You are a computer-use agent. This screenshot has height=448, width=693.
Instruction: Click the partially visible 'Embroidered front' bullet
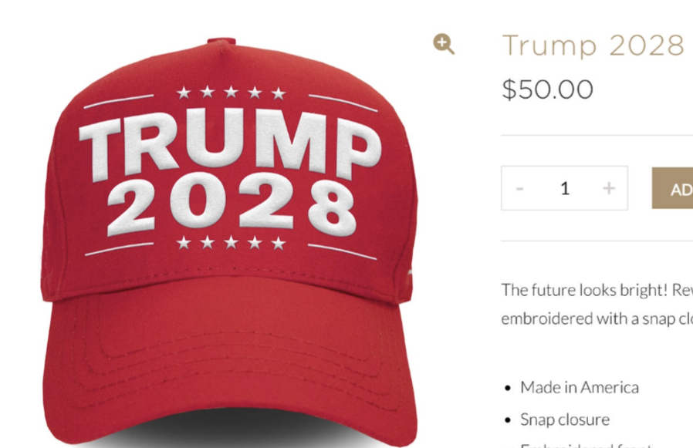pos(586,444)
